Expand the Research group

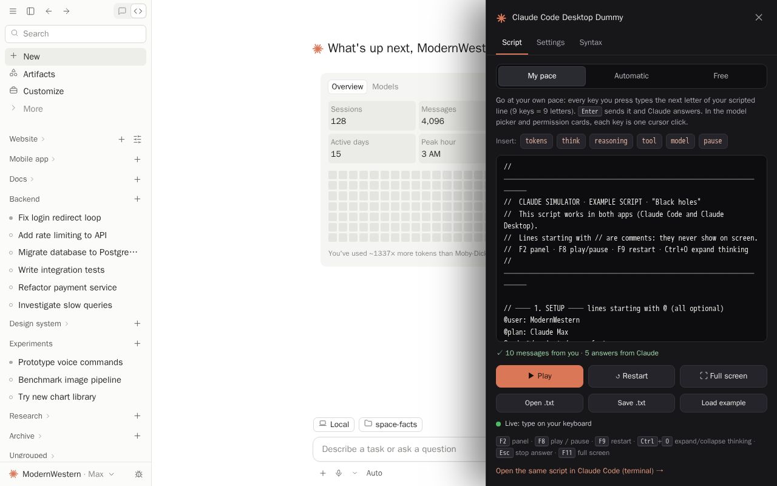(x=30, y=416)
